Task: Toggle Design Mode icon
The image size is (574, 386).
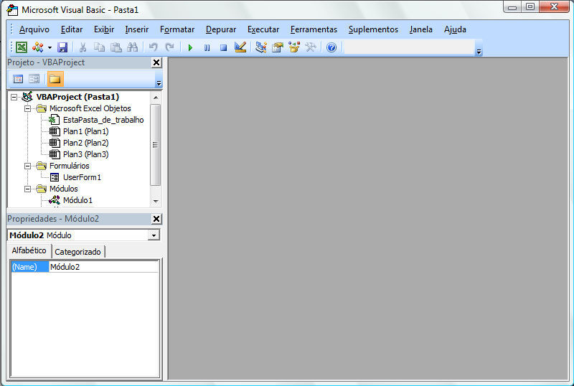Action: [x=240, y=47]
